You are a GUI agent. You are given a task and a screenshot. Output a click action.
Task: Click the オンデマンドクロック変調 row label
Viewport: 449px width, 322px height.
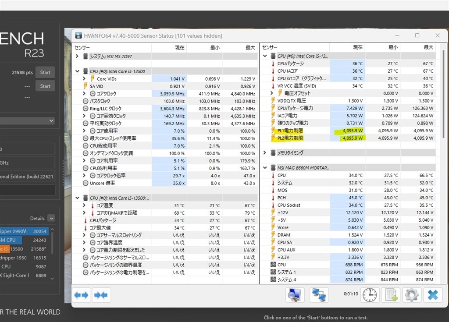point(111,153)
